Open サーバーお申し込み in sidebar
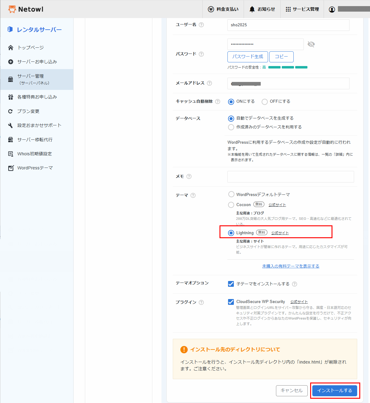 click(37, 62)
